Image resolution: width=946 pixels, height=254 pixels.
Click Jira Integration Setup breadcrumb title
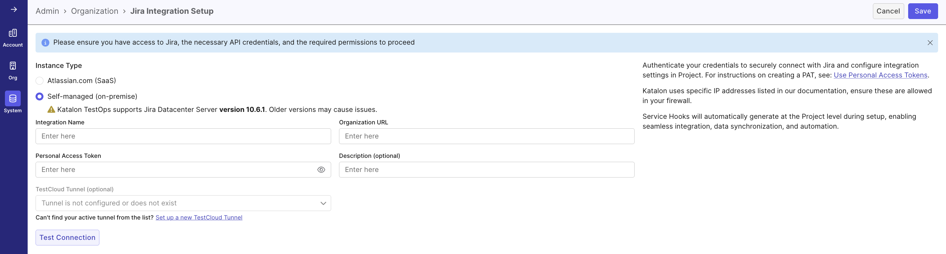[x=172, y=11]
